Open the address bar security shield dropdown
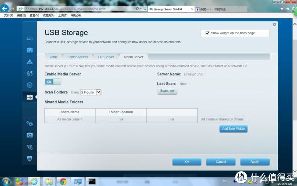Image resolution: width=297 pixels, height=186 pixels. click(x=20, y=9)
